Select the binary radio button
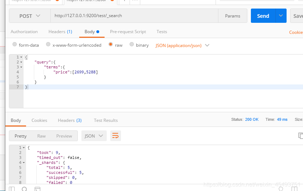The width and height of the screenshot is (303, 191). click(132, 45)
